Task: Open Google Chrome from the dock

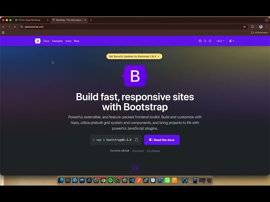Action: coord(103,181)
